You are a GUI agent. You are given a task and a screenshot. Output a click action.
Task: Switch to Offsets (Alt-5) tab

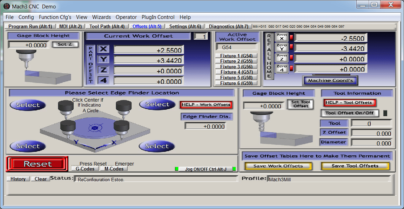tap(147, 26)
